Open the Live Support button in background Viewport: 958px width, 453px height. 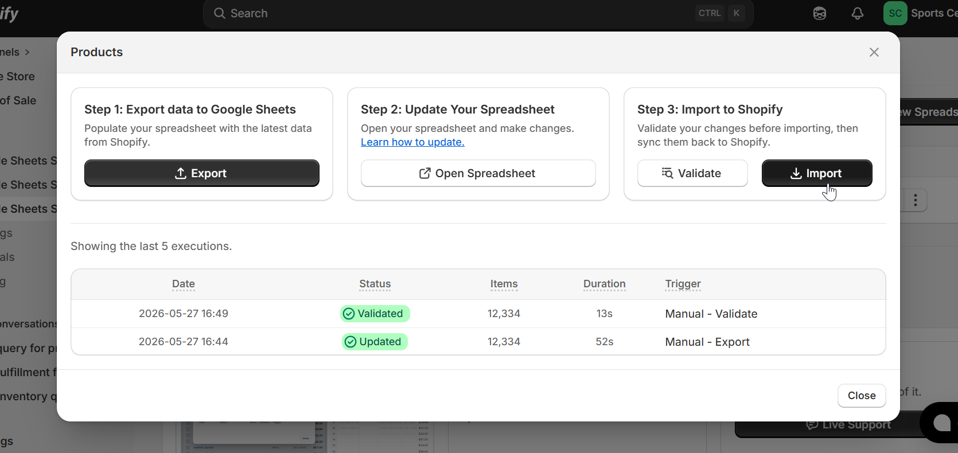(x=849, y=425)
